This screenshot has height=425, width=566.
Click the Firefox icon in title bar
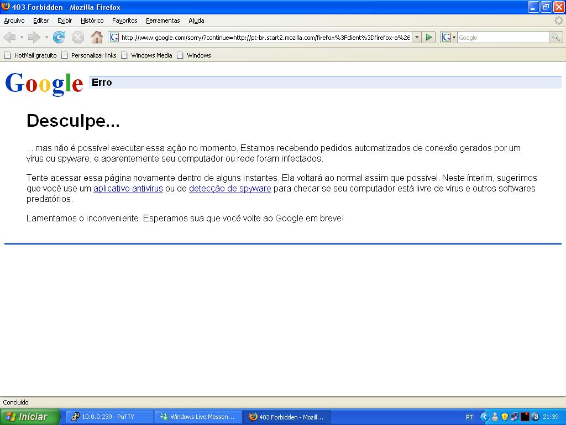coord(6,7)
